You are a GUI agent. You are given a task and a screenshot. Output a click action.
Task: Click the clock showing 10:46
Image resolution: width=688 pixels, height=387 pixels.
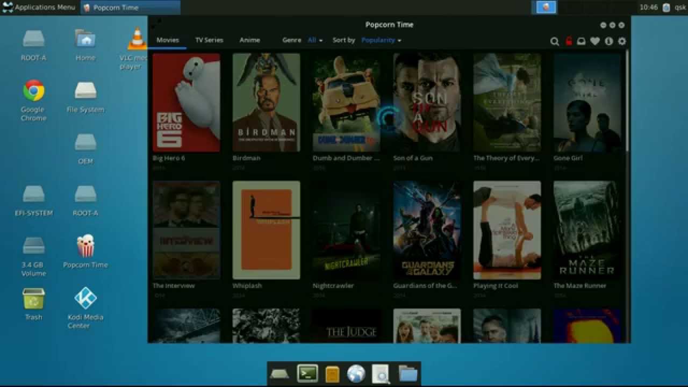[649, 8]
